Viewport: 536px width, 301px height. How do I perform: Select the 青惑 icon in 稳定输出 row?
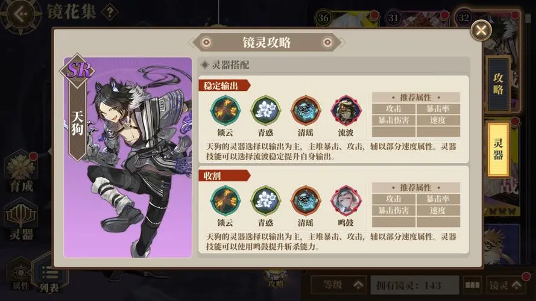click(266, 111)
